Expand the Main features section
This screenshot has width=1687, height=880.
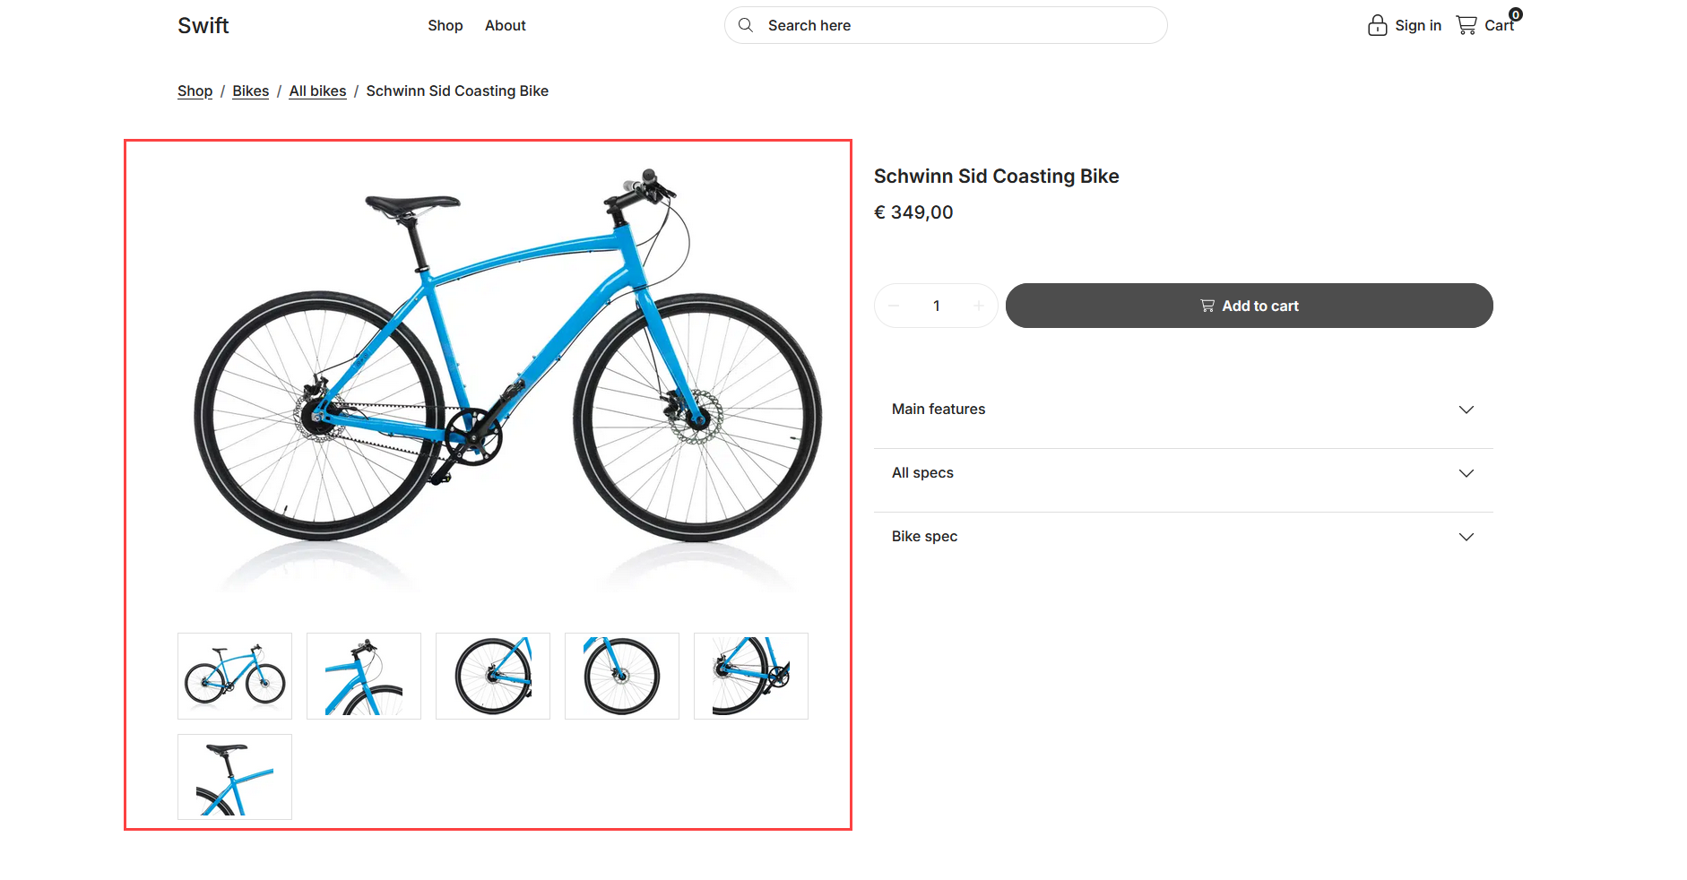1182,410
